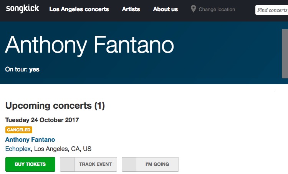Click the Anthony Fantano page heading
The height and width of the screenshot is (174, 288).
(x=89, y=45)
